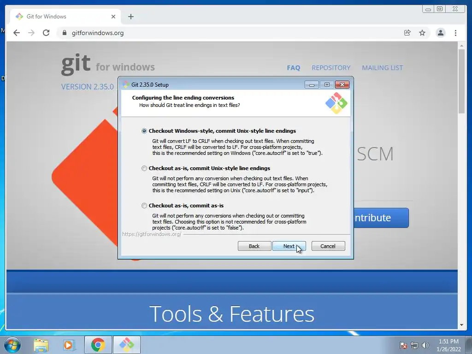Image resolution: width=472 pixels, height=354 pixels.
Task: Minimize the Git Setup dialog
Action: pos(312,85)
